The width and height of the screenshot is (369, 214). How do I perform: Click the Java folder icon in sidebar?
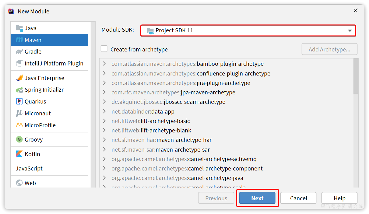point(19,28)
